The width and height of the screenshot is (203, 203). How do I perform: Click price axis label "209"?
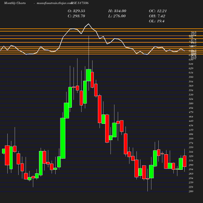(x=191, y=191)
